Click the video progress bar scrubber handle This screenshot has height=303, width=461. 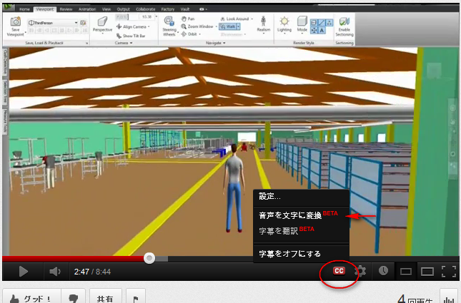[x=149, y=258]
